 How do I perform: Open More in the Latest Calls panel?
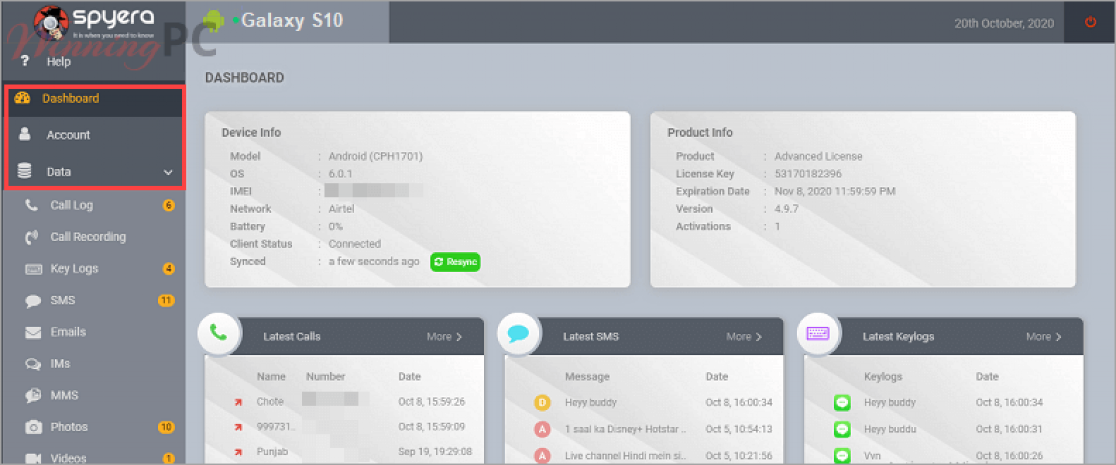coord(444,336)
